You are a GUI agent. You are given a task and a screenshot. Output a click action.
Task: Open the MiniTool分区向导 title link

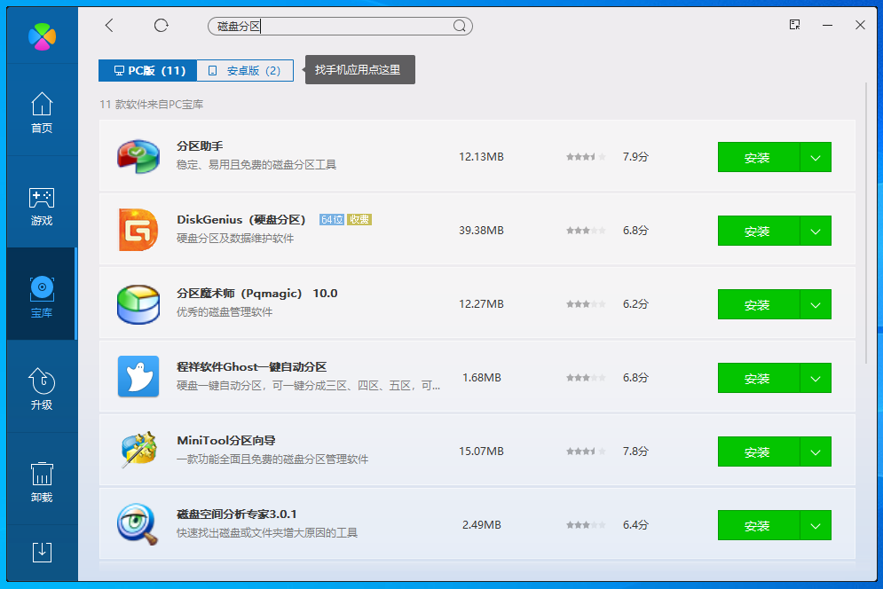(225, 440)
